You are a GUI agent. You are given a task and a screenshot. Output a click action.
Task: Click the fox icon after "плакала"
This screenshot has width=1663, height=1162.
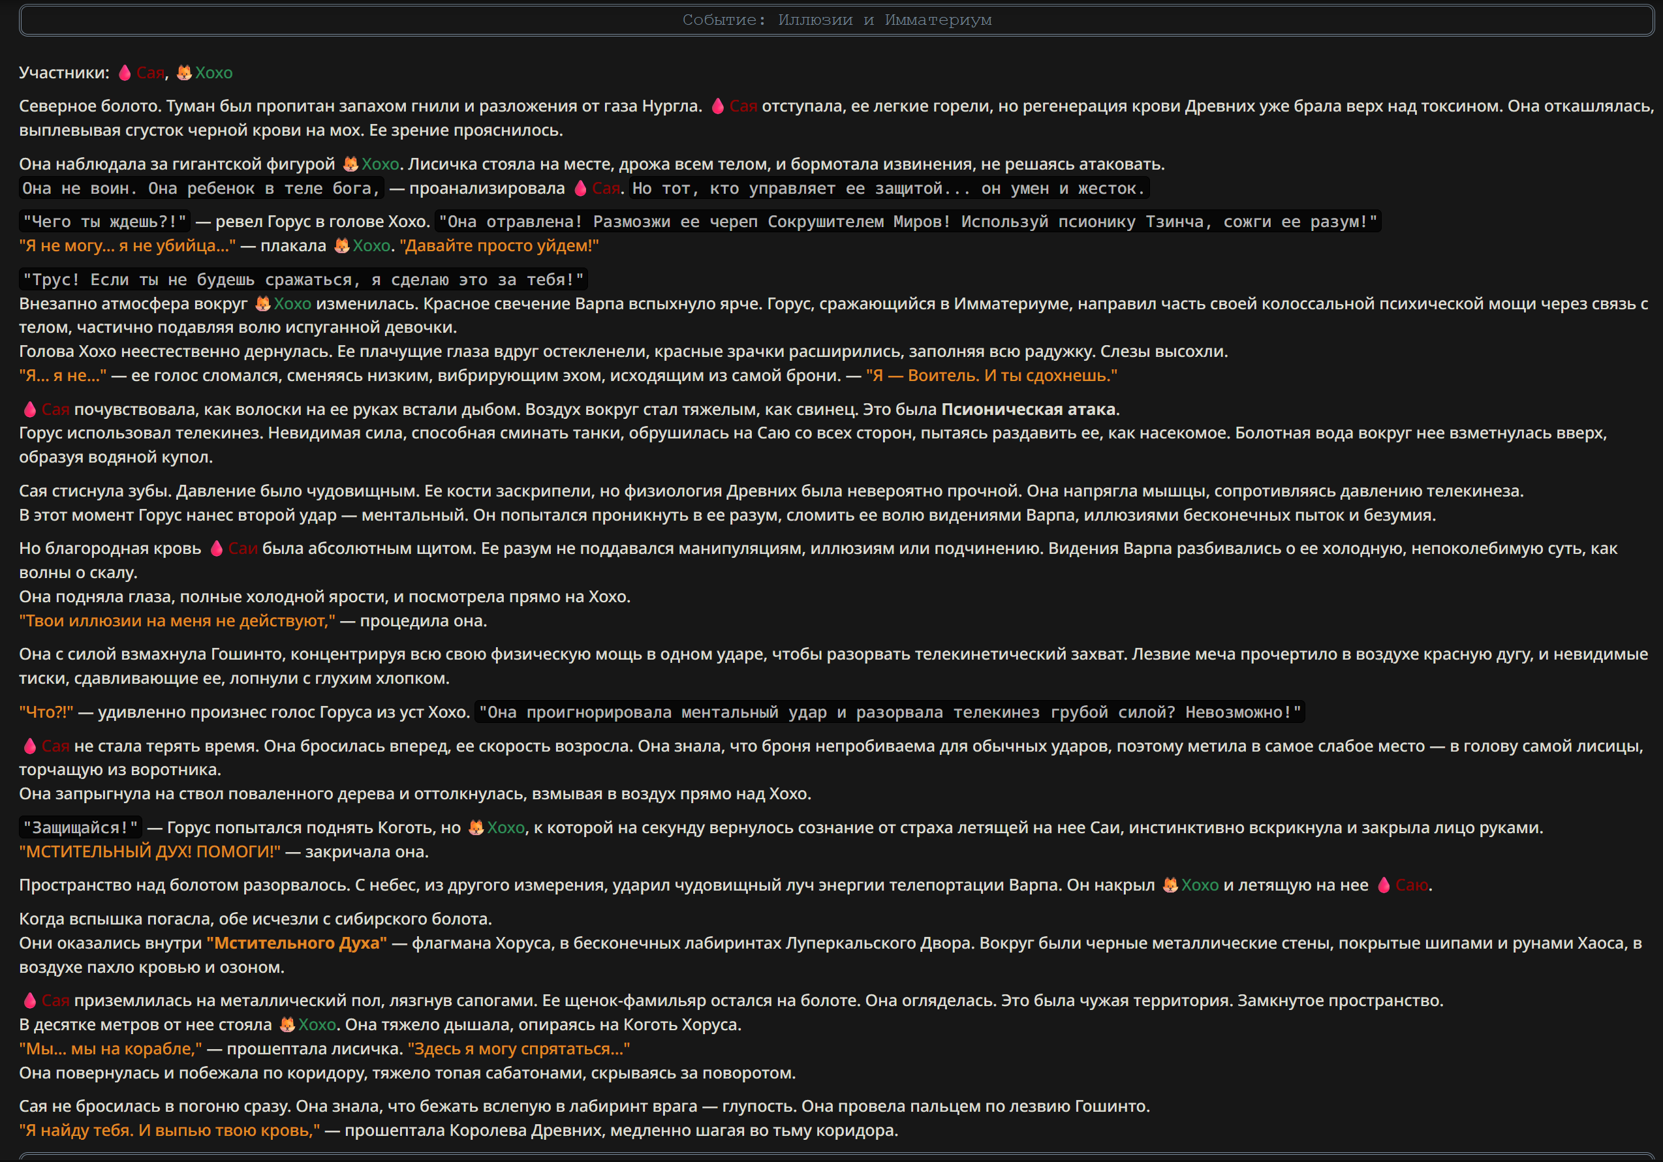pos(342,245)
